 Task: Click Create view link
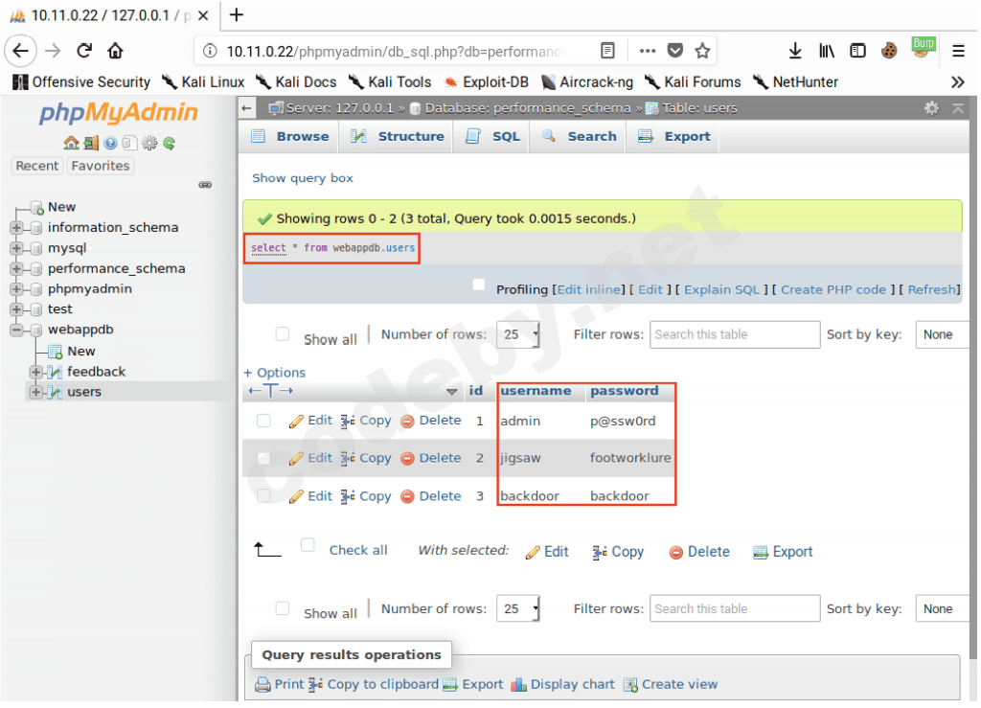click(x=679, y=685)
